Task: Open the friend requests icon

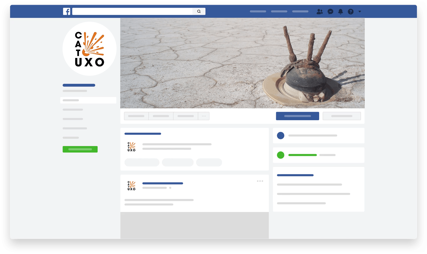Action: click(x=319, y=12)
